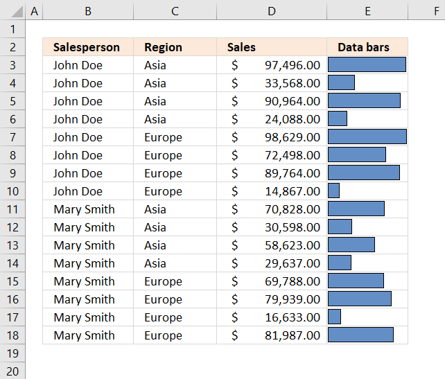Select column B header
Viewport: 445px width, 379px height.
[x=88, y=11]
